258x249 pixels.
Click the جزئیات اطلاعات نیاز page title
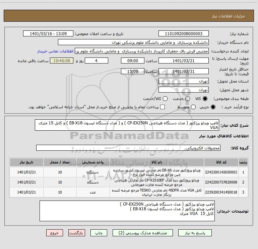click(x=229, y=16)
